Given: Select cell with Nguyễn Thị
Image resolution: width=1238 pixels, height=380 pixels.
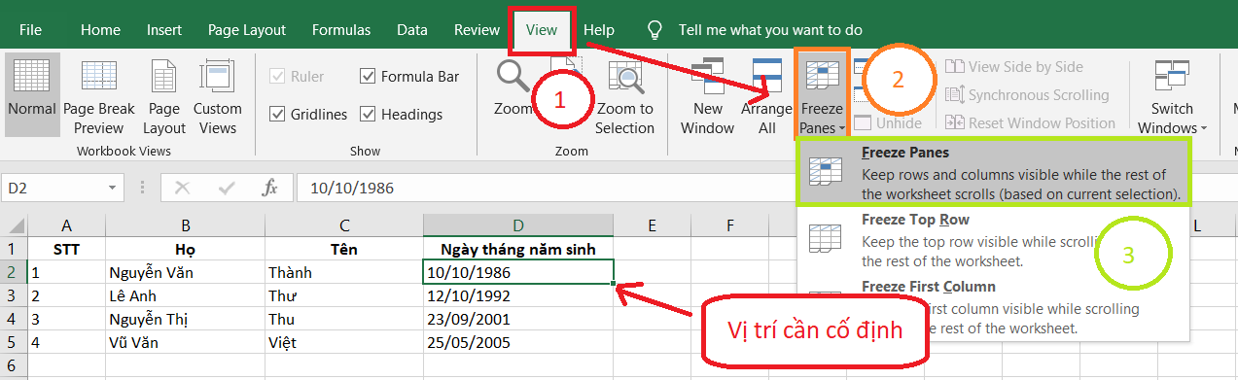Looking at the screenshot, I should [185, 319].
